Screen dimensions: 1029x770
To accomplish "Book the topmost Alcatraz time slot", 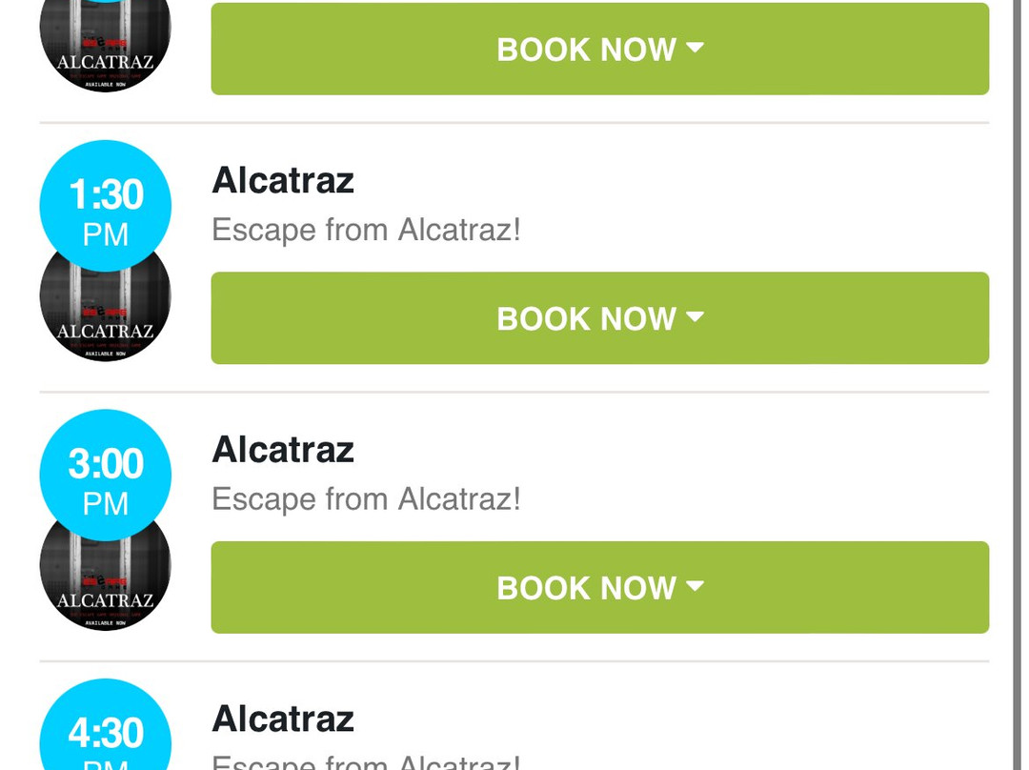I will pos(600,49).
